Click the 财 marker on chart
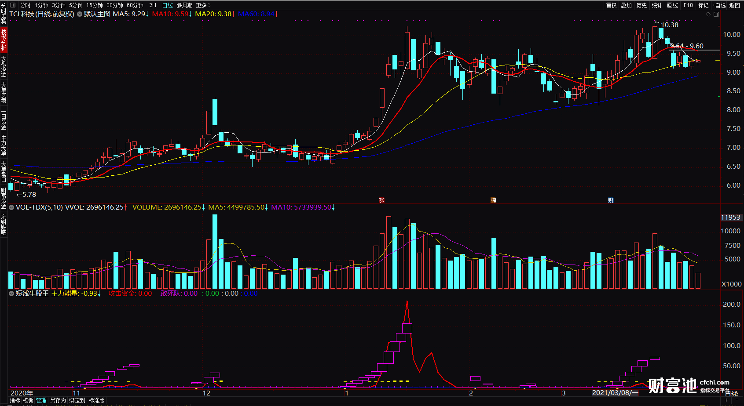744x406 pixels. point(611,200)
